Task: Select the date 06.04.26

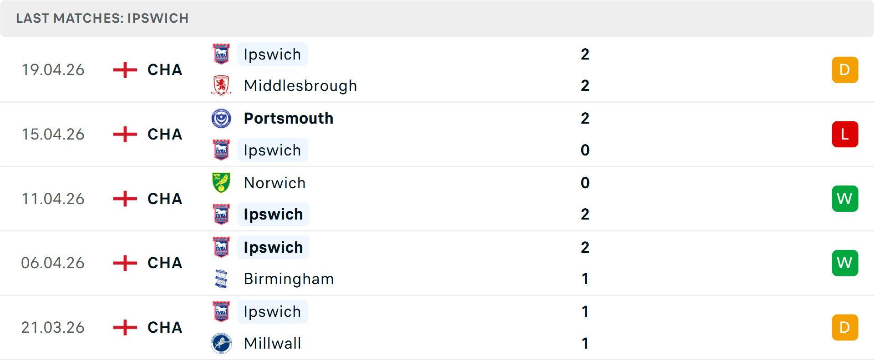Action: (x=53, y=263)
